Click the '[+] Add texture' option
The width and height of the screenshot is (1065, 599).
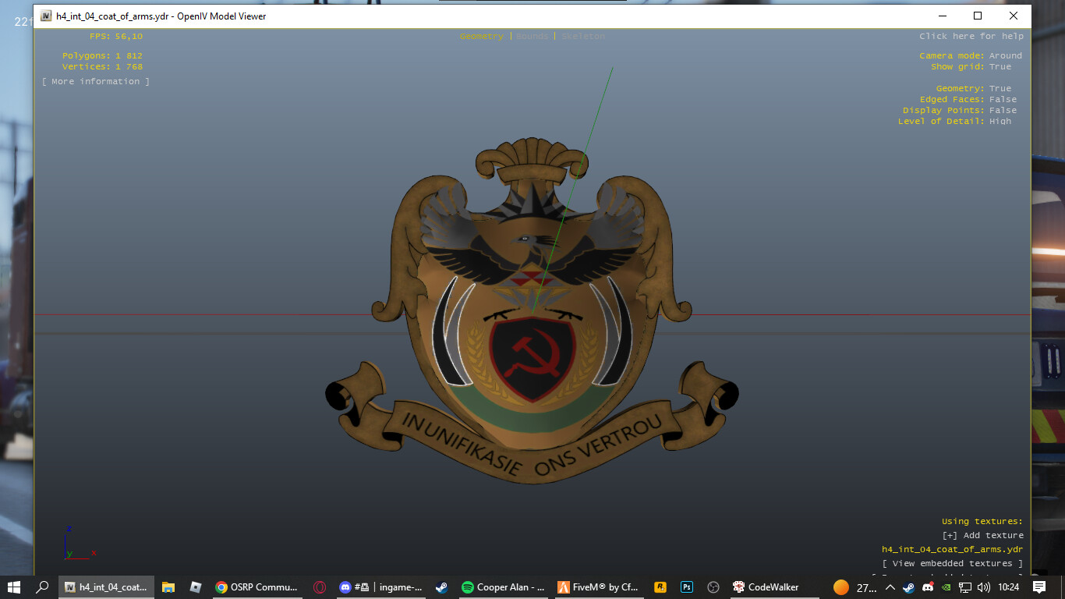point(982,535)
